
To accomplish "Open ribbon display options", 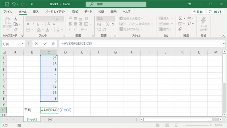I will 189,4.
